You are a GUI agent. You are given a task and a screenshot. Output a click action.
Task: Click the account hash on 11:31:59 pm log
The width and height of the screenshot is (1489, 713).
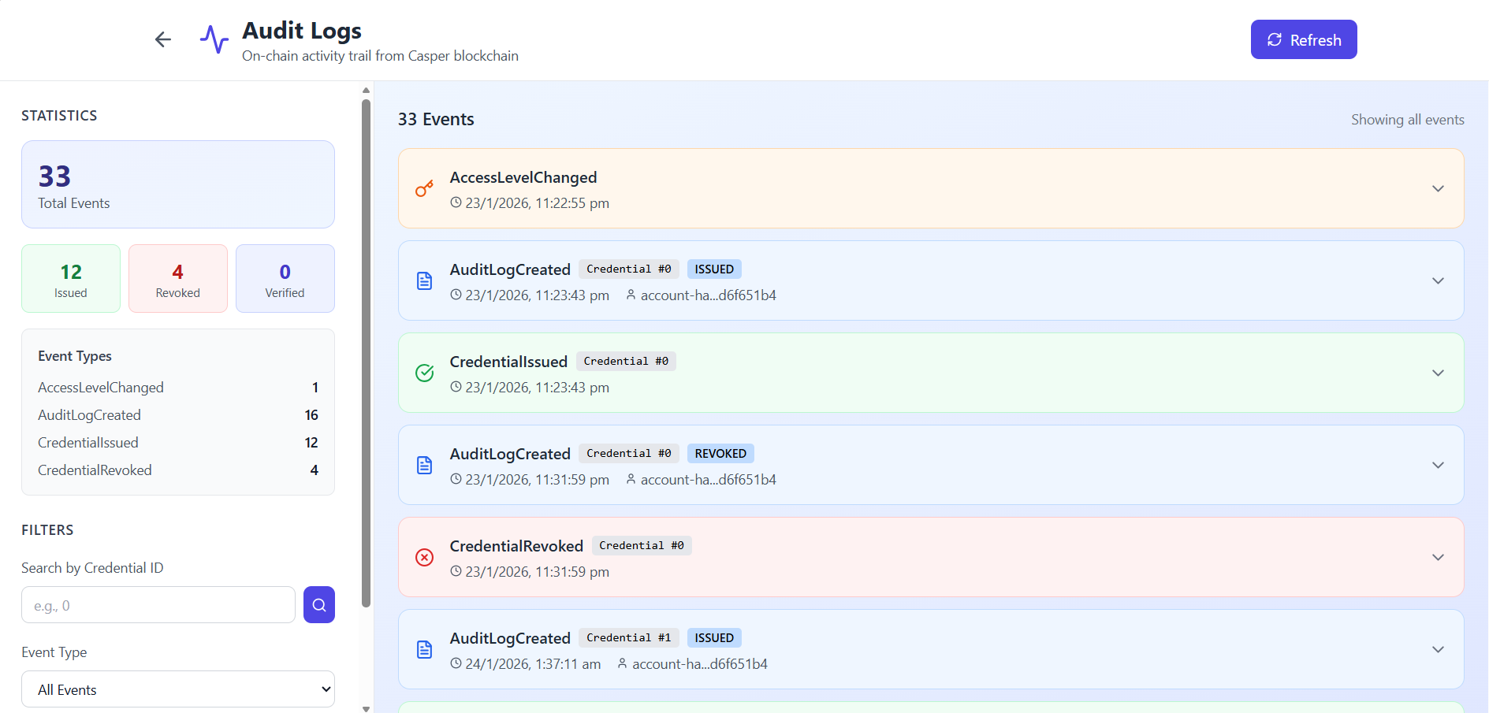click(x=709, y=480)
